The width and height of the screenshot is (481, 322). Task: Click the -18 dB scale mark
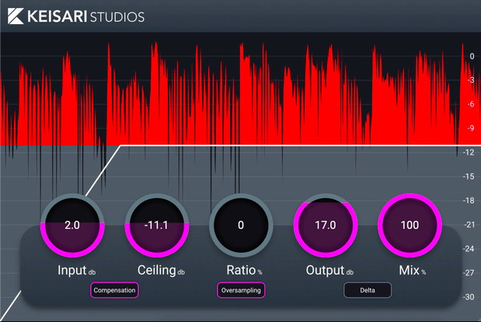pyautogui.click(x=469, y=201)
